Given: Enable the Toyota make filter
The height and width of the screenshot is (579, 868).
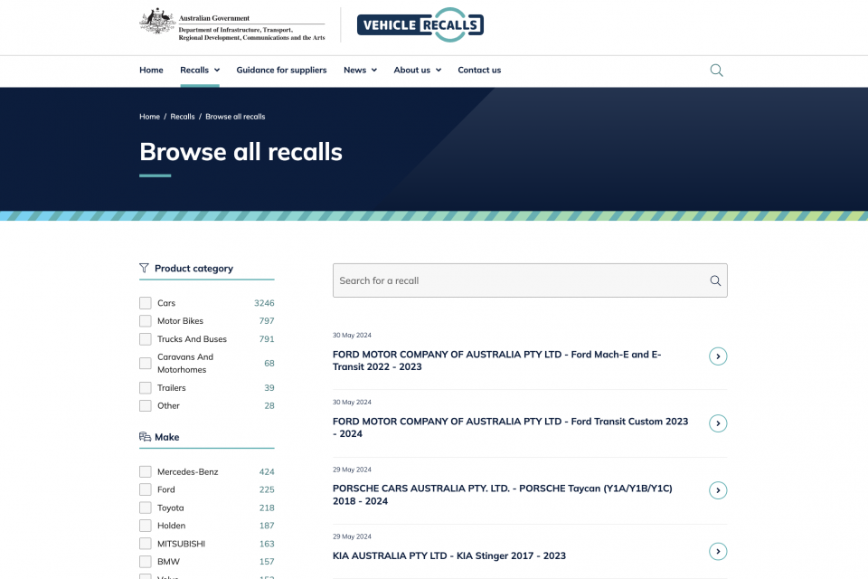Looking at the screenshot, I should pos(146,508).
